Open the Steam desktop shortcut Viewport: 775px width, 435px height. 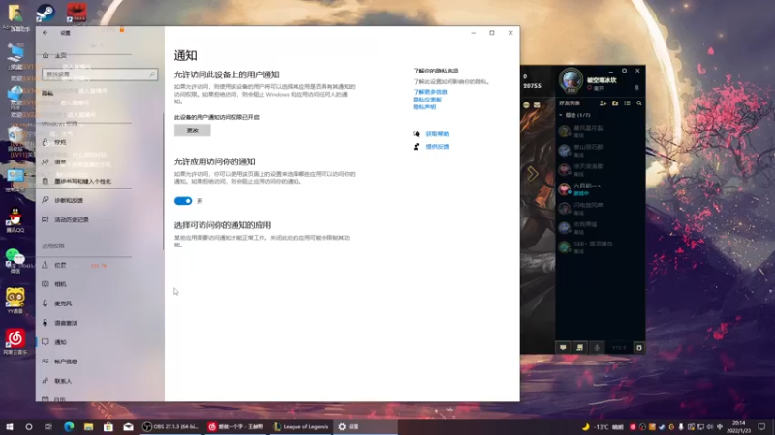click(46, 14)
